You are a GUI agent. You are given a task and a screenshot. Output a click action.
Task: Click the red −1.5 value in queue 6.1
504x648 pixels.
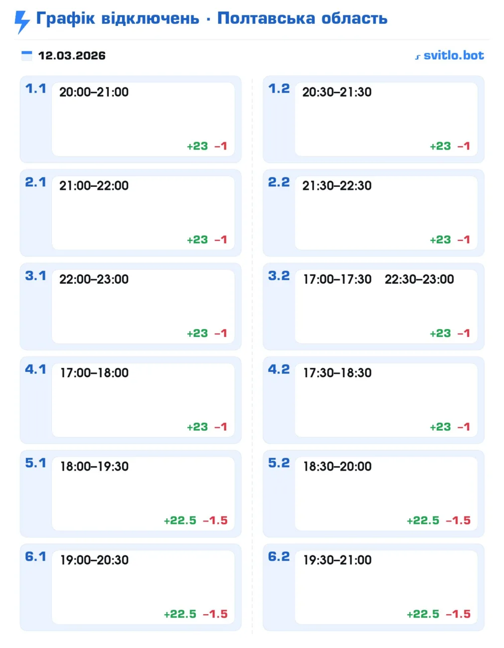(x=215, y=614)
